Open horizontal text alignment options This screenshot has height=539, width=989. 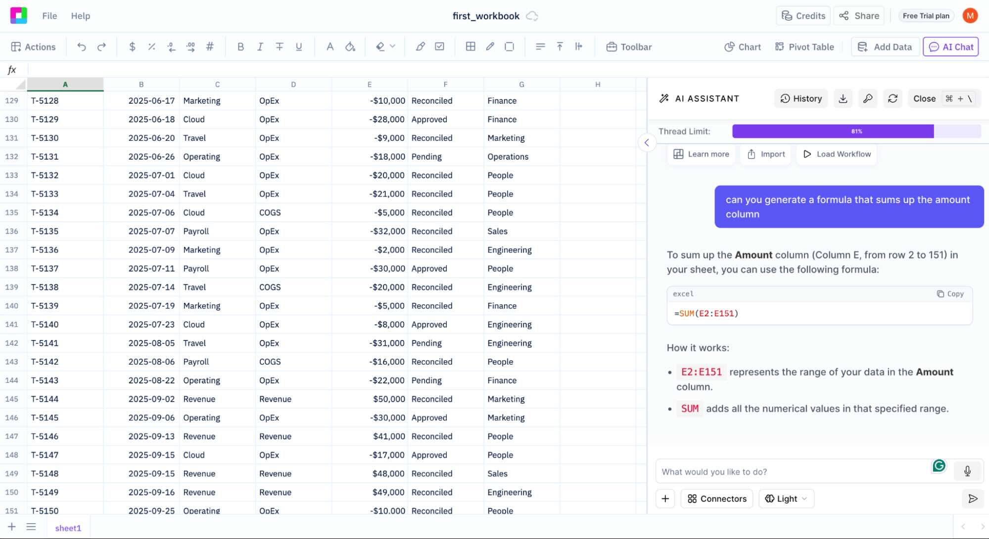pyautogui.click(x=540, y=47)
